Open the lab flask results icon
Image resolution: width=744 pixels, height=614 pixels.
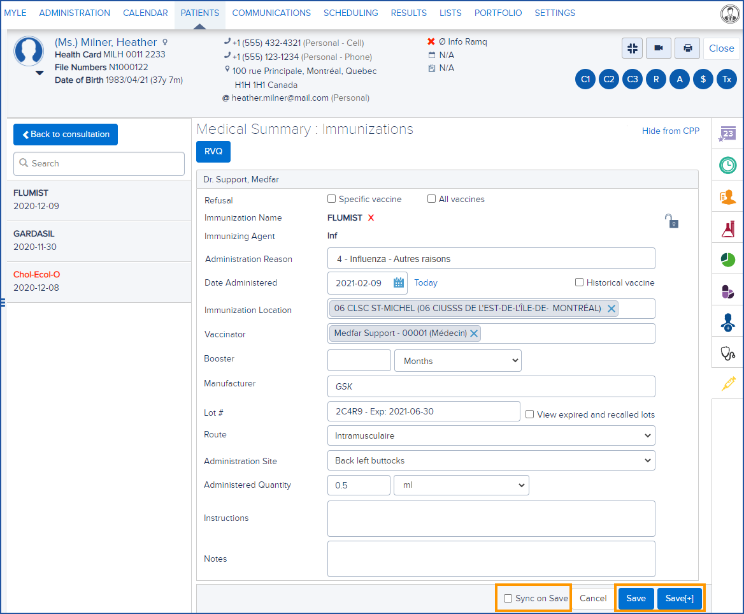click(x=727, y=227)
